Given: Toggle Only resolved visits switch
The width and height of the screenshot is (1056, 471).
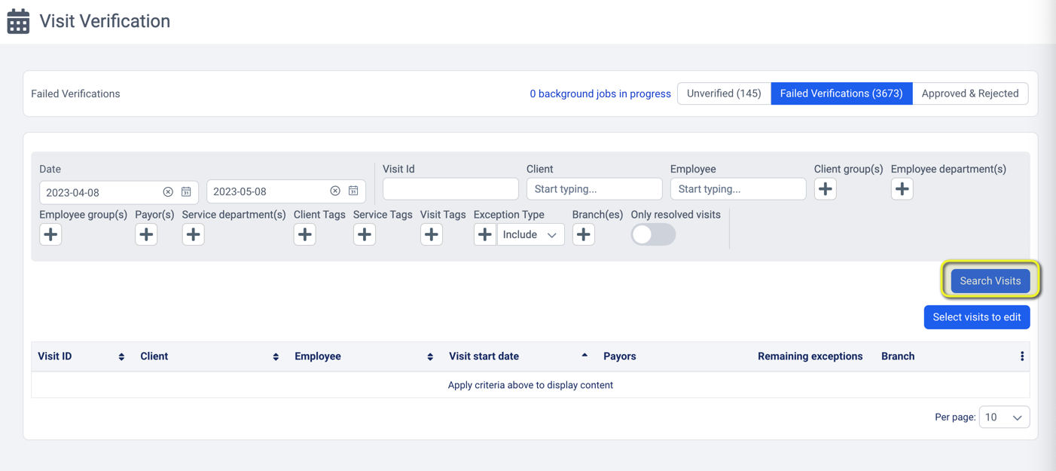Looking at the screenshot, I should click(x=653, y=234).
